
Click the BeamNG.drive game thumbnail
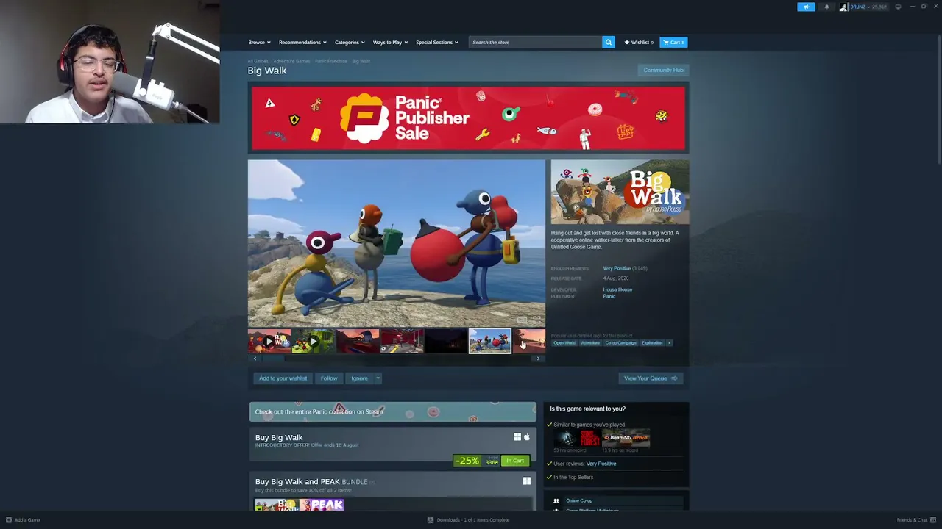tap(626, 439)
